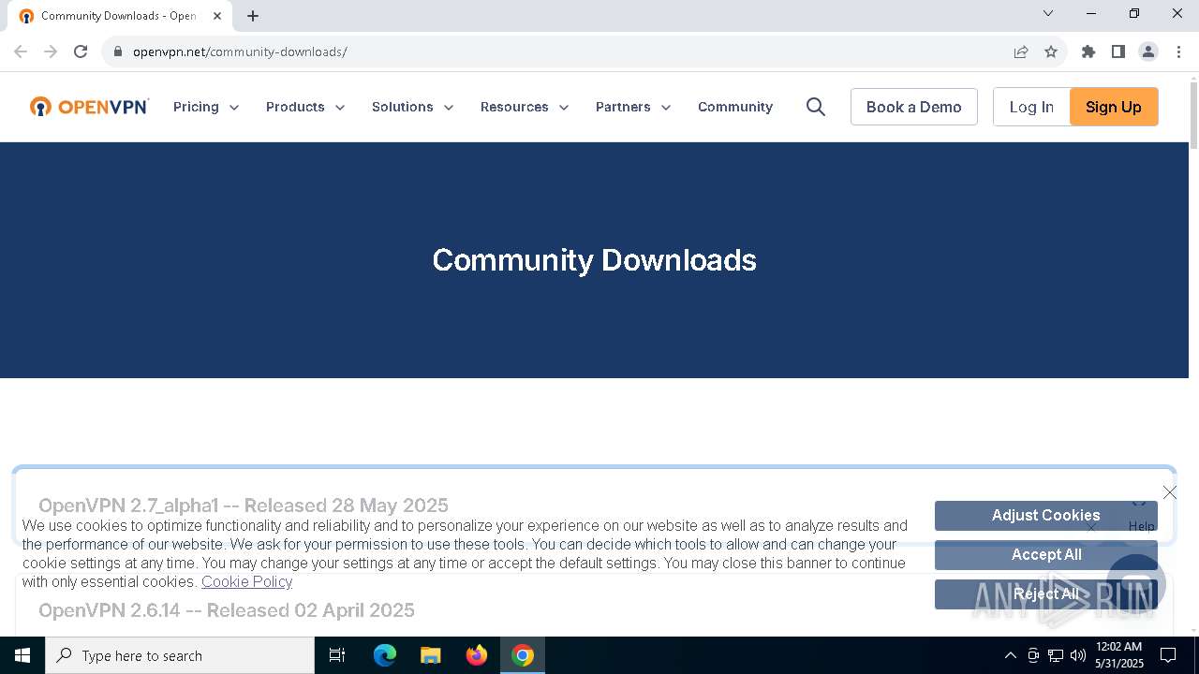
Task: Open the volume speaker tray icon
Action: [1078, 655]
